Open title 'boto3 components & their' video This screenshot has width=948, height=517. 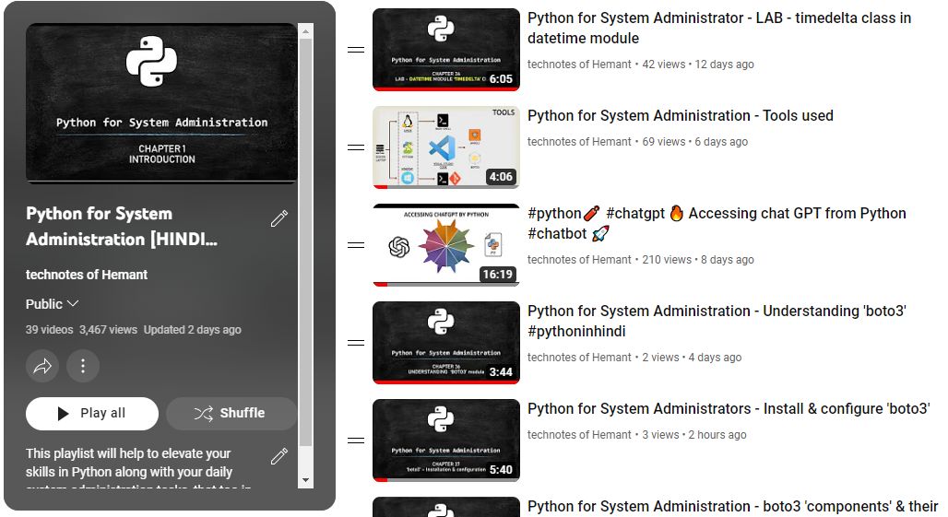point(733,507)
